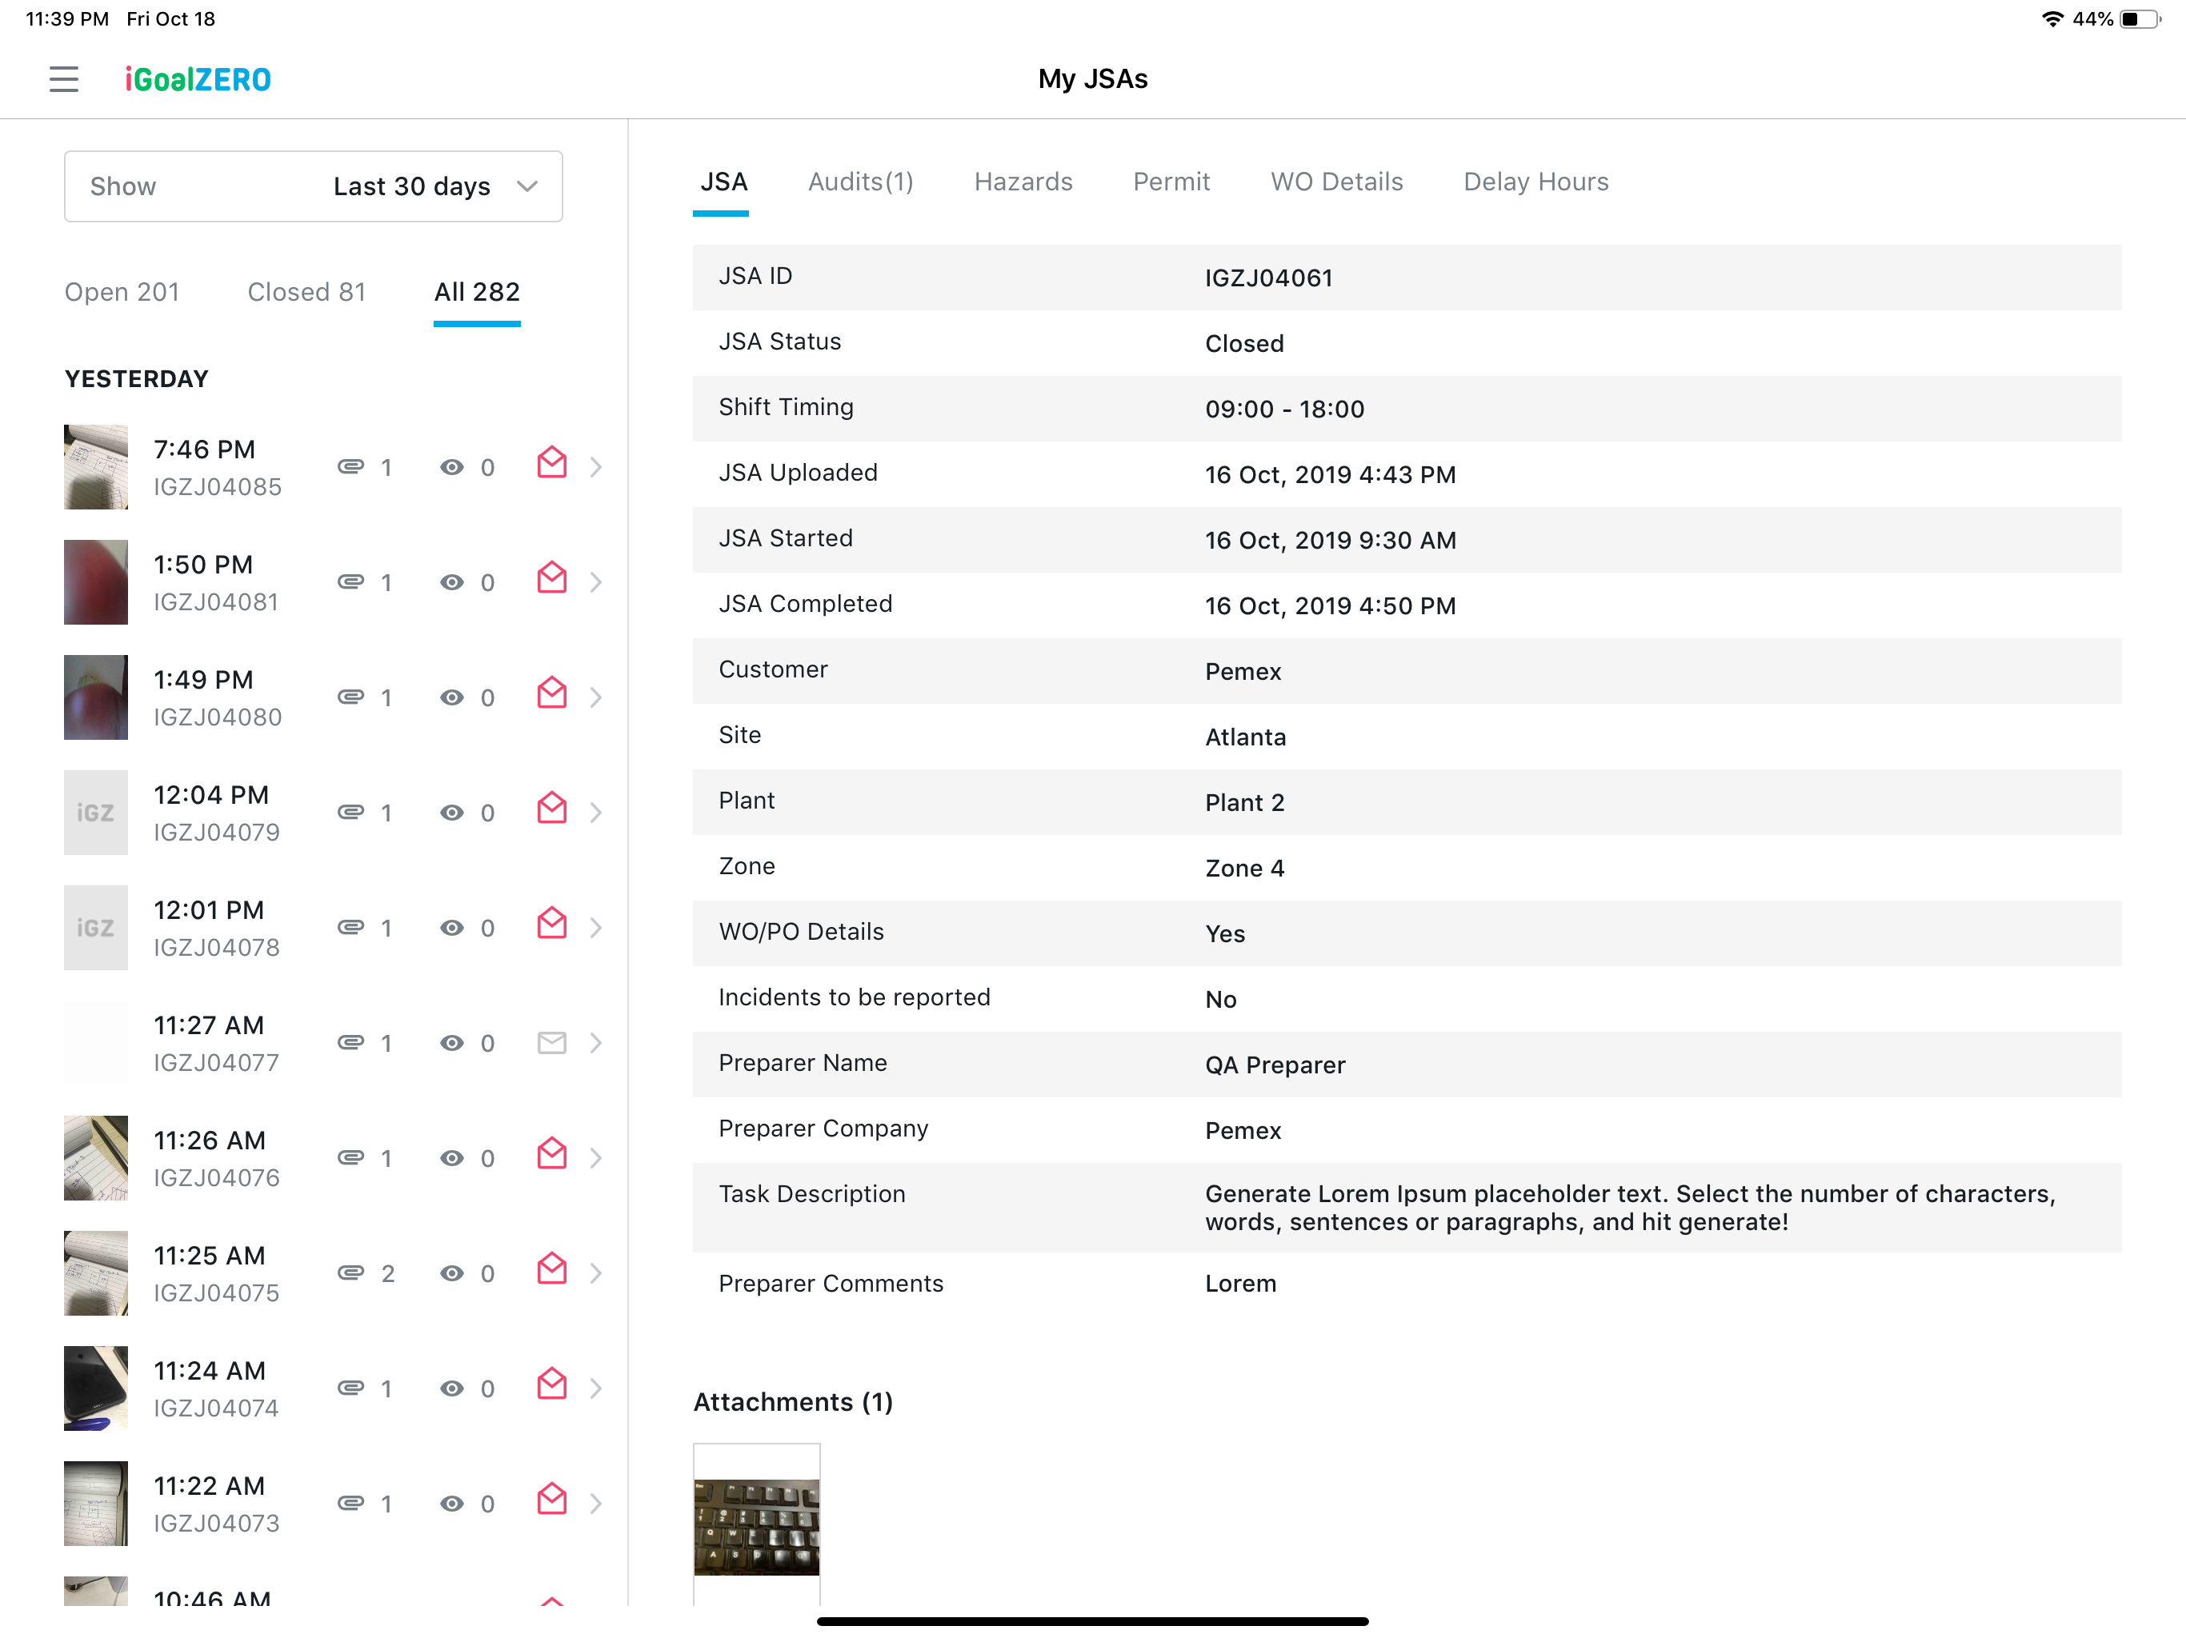Viewport: 2186px width, 1638px height.
Task: Click attachment paperclip for IGZJ04085
Action: 350,466
